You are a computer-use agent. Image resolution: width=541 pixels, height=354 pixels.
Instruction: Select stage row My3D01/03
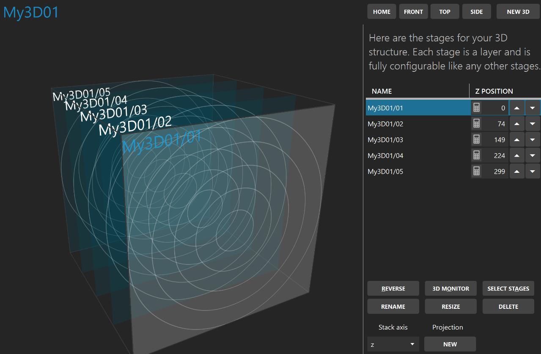[418, 140]
